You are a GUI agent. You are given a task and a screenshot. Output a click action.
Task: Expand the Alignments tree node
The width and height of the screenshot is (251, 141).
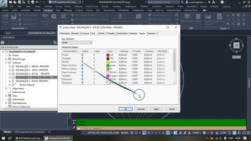pyautogui.click(x=6, y=89)
